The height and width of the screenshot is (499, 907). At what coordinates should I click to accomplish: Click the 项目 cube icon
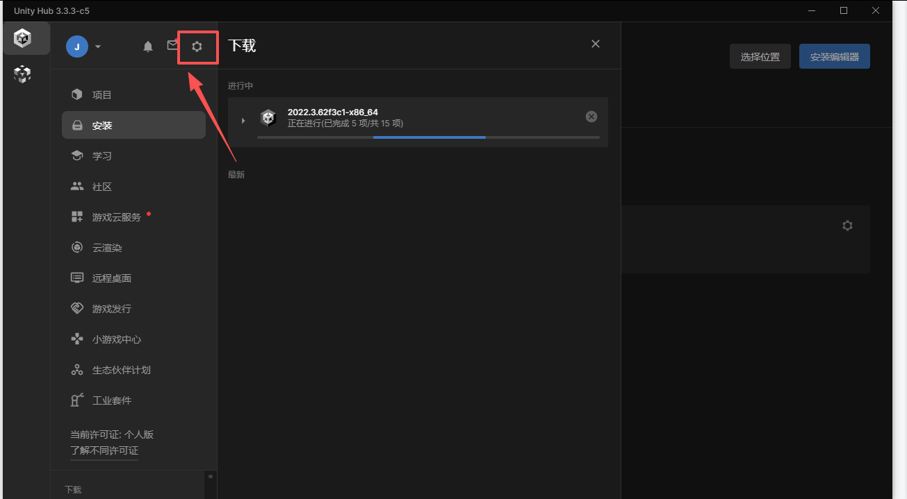click(x=77, y=94)
